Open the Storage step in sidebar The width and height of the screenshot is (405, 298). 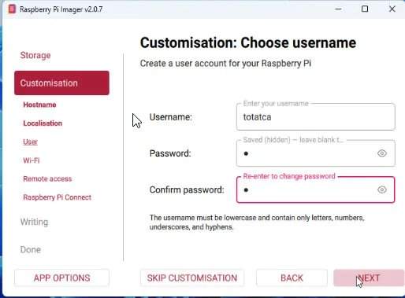click(35, 55)
